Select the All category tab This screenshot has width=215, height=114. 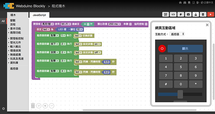tap(3, 21)
